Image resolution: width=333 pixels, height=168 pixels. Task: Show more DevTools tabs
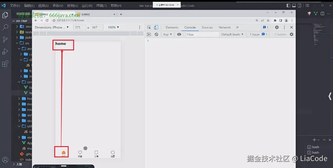pos(237,27)
